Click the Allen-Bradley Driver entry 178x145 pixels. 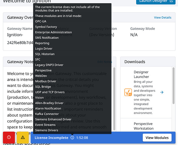pyautogui.click(x=49, y=103)
